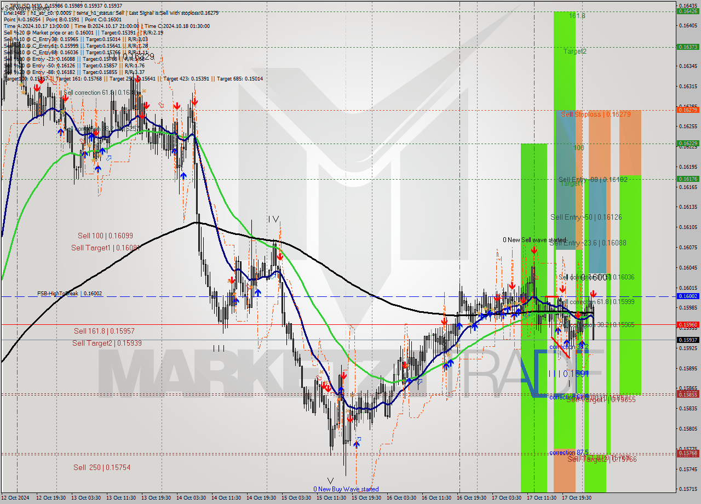The image size is (701, 504).
Task: Click the blue 'I I I 0.1591' wave label
Action: 568,373
